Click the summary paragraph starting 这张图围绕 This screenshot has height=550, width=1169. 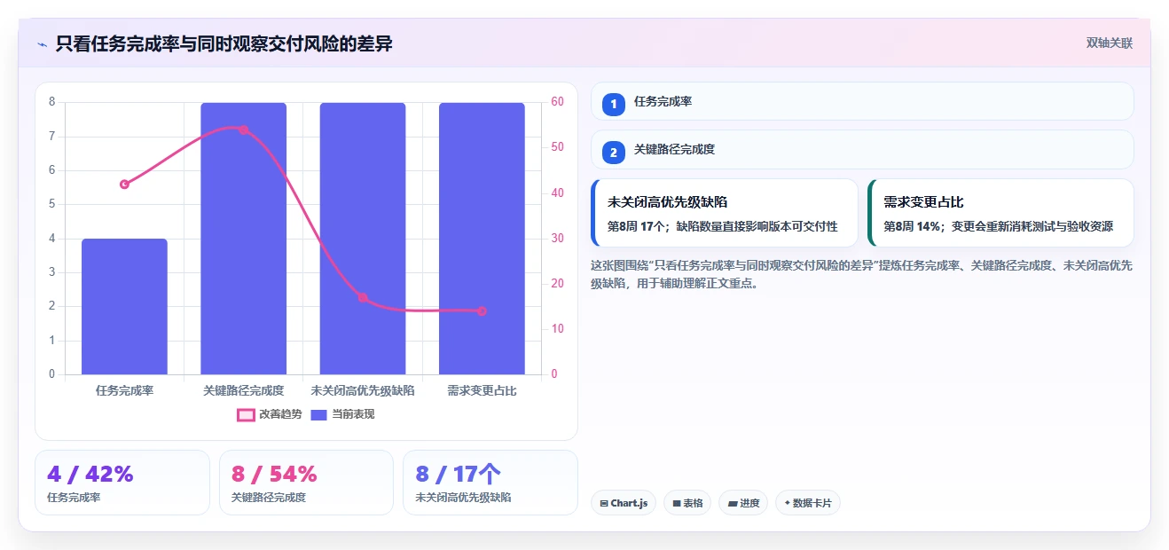(861, 274)
